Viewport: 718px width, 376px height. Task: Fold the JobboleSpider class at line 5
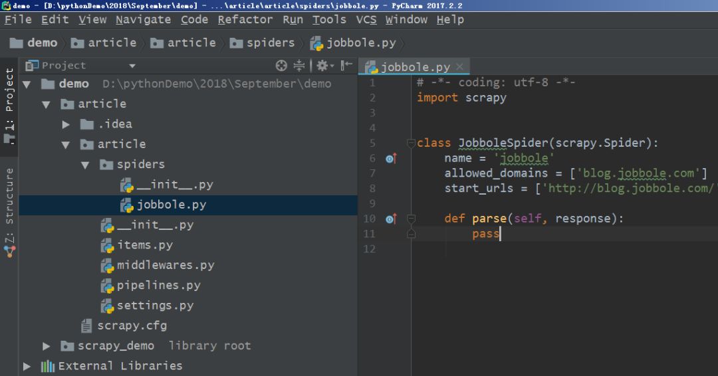[411, 143]
